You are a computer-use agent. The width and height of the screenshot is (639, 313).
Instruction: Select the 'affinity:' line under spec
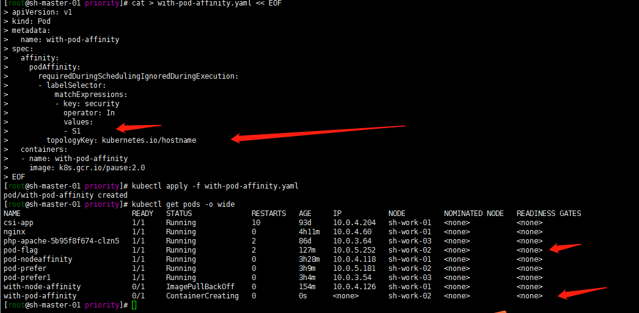tap(40, 58)
